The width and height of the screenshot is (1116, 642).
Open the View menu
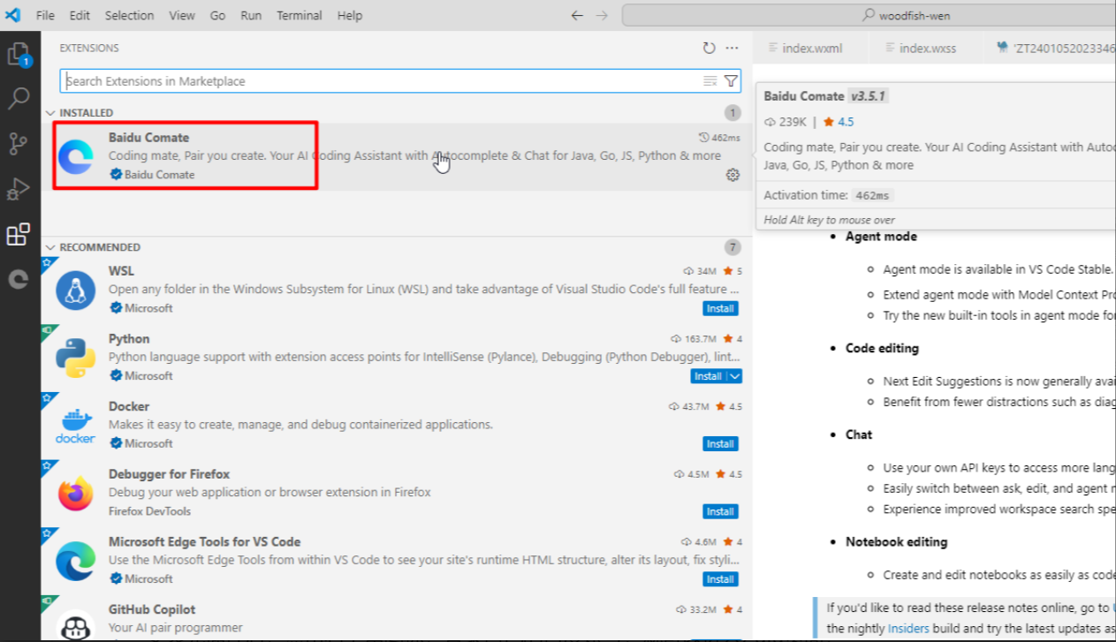pyautogui.click(x=182, y=16)
